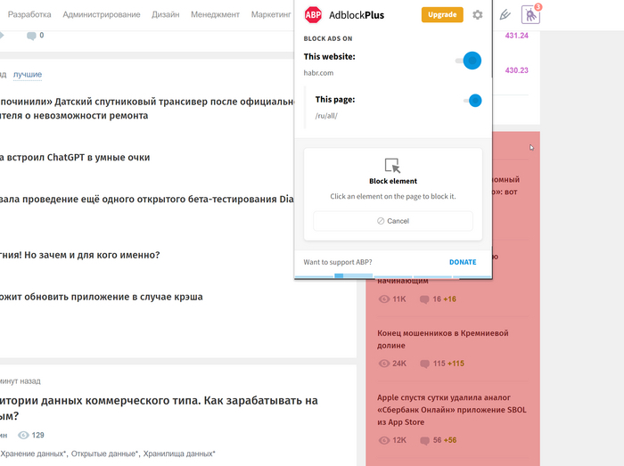Click the DONATE link
Image resolution: width=624 pixels, height=466 pixels.
click(463, 262)
